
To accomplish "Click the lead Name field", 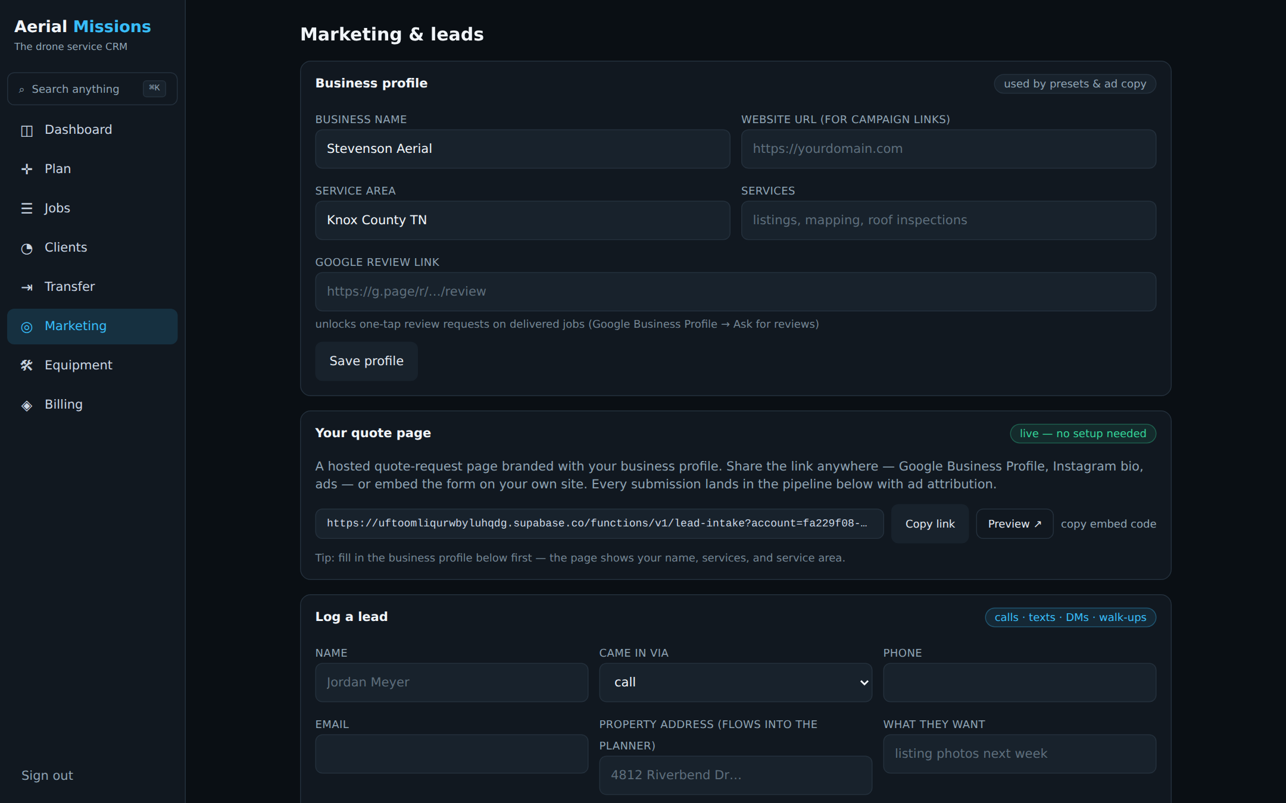I will tap(451, 682).
